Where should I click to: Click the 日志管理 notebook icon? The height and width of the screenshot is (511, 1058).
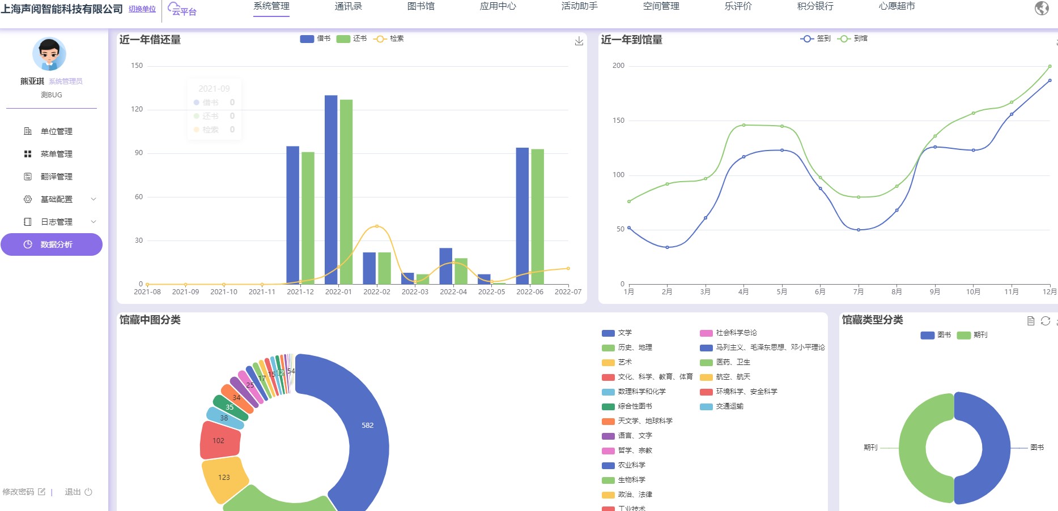click(28, 222)
